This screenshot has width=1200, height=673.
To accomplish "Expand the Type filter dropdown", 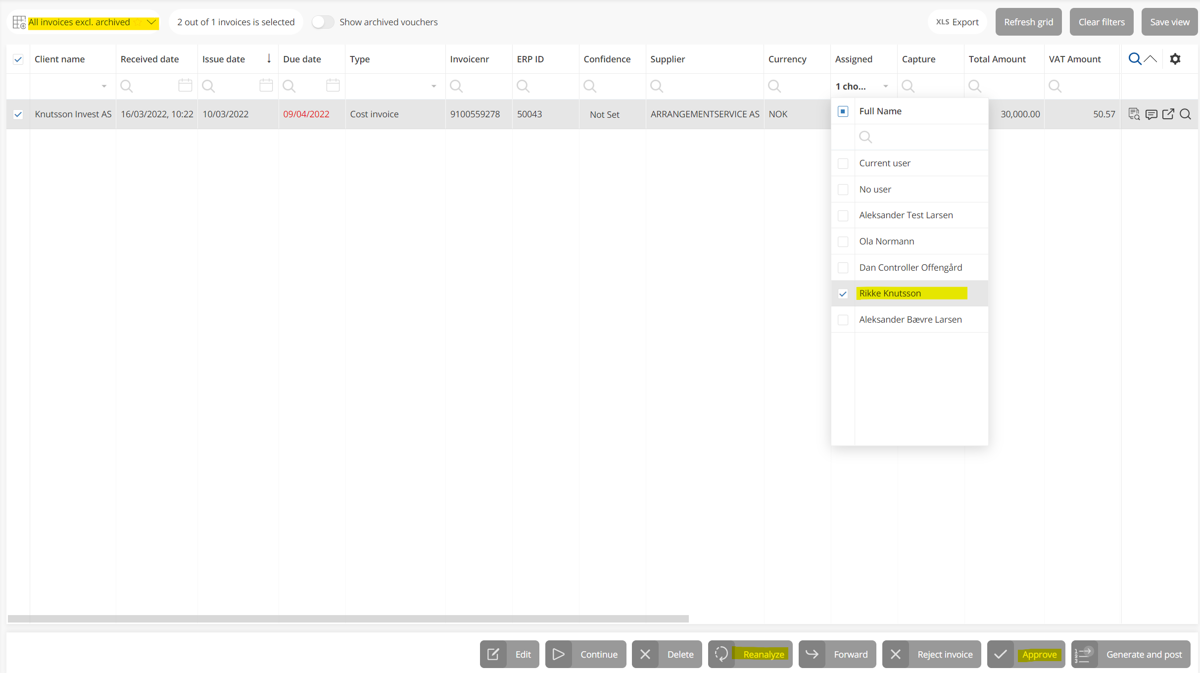I will pos(433,86).
